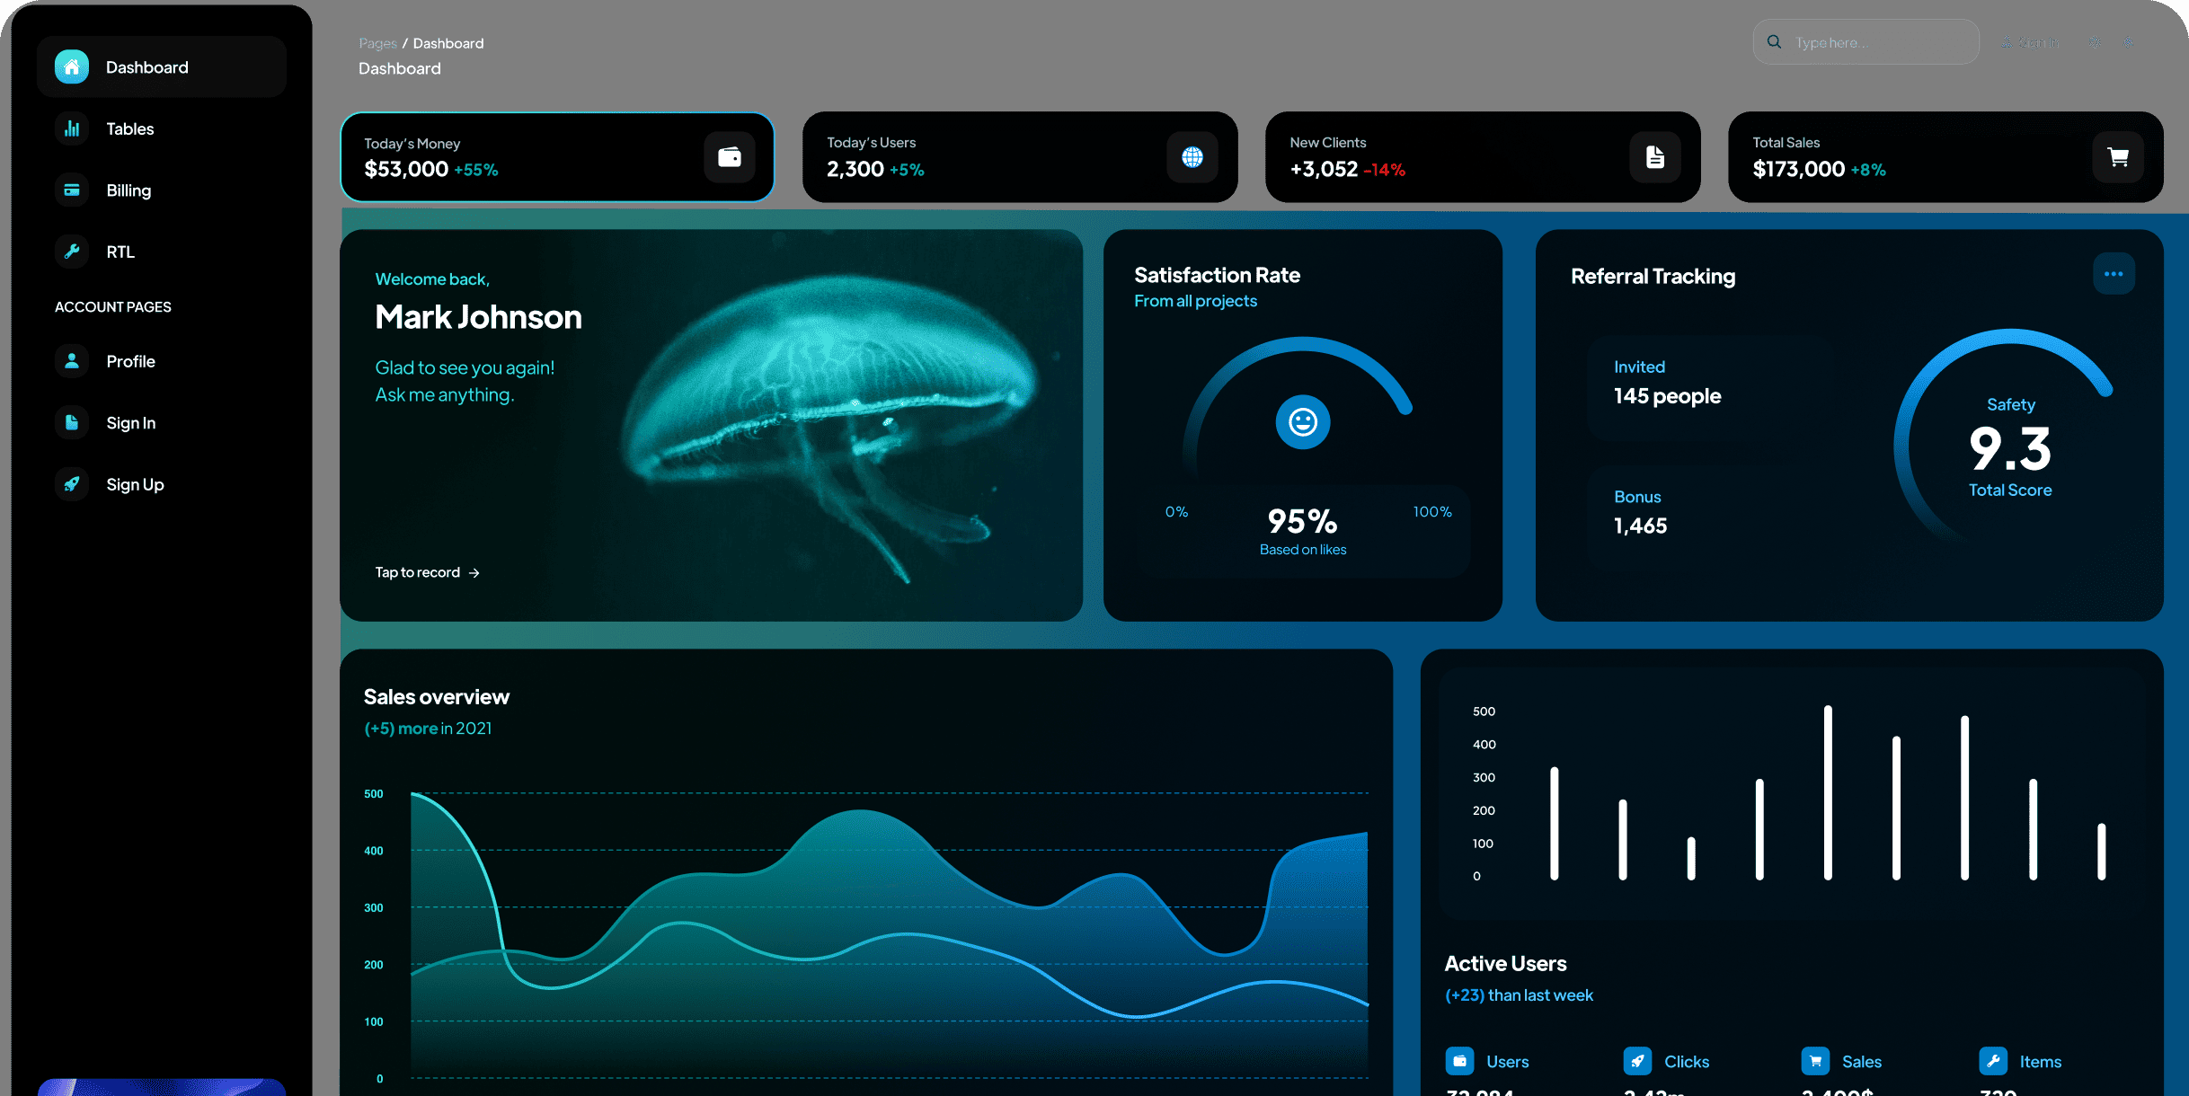2189x1096 pixels.
Task: Open the three-dots menu on Referral Tracking
Action: [x=2114, y=274]
